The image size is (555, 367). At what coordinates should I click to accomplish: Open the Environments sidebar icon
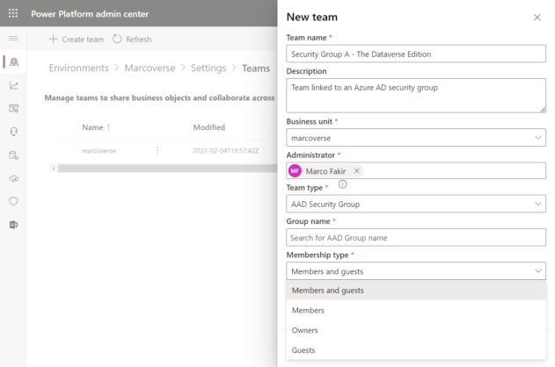point(14,61)
